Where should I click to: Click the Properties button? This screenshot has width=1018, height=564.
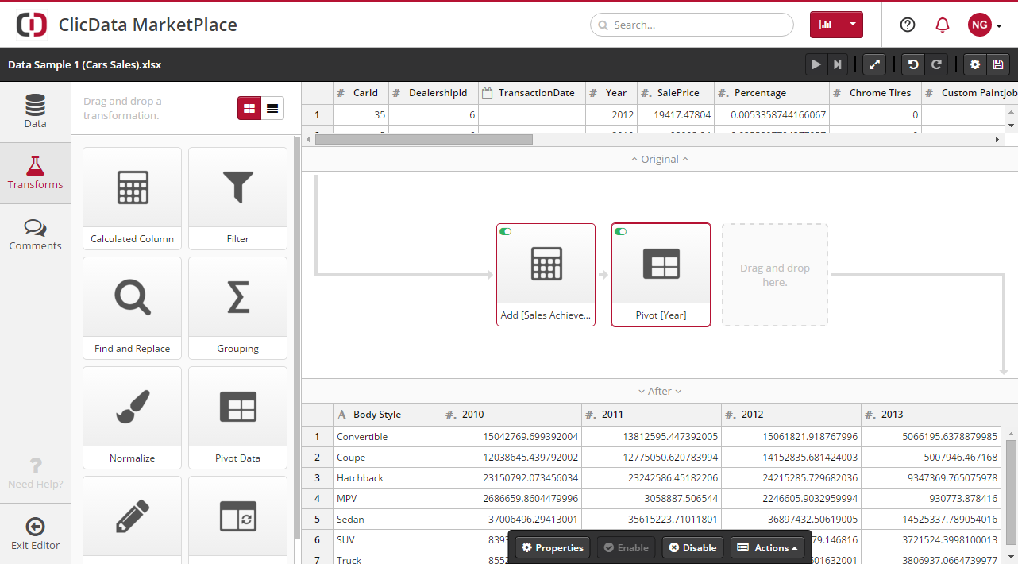point(552,547)
